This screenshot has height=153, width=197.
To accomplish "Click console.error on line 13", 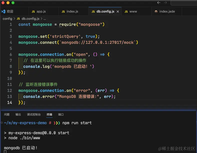I will (x=39, y=97).
